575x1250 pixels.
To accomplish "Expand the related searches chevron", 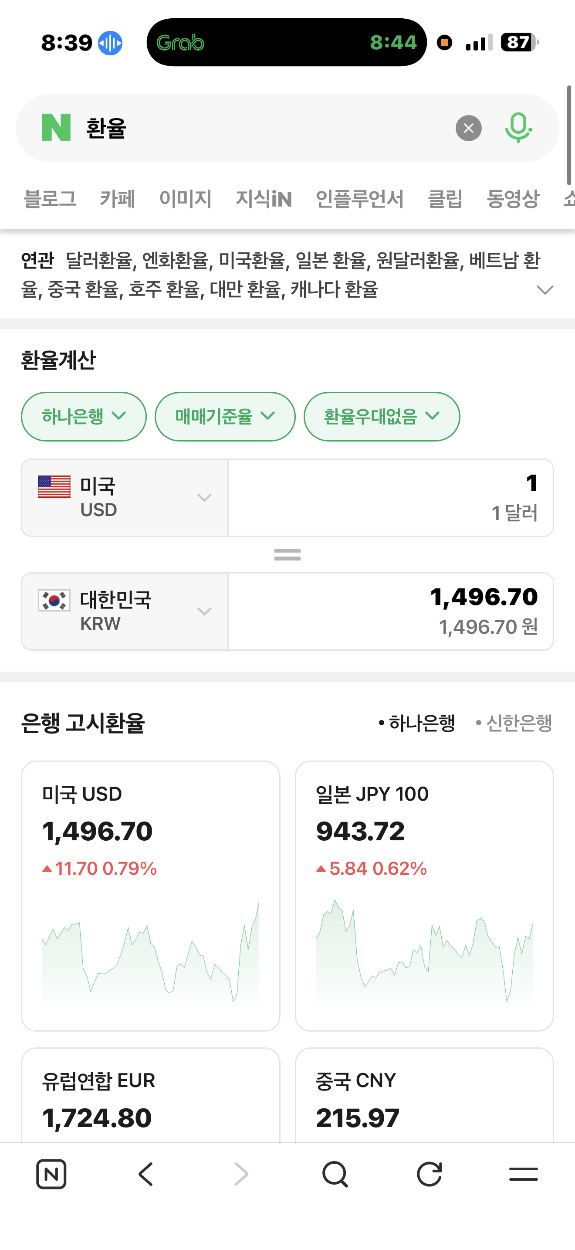I will pyautogui.click(x=545, y=290).
